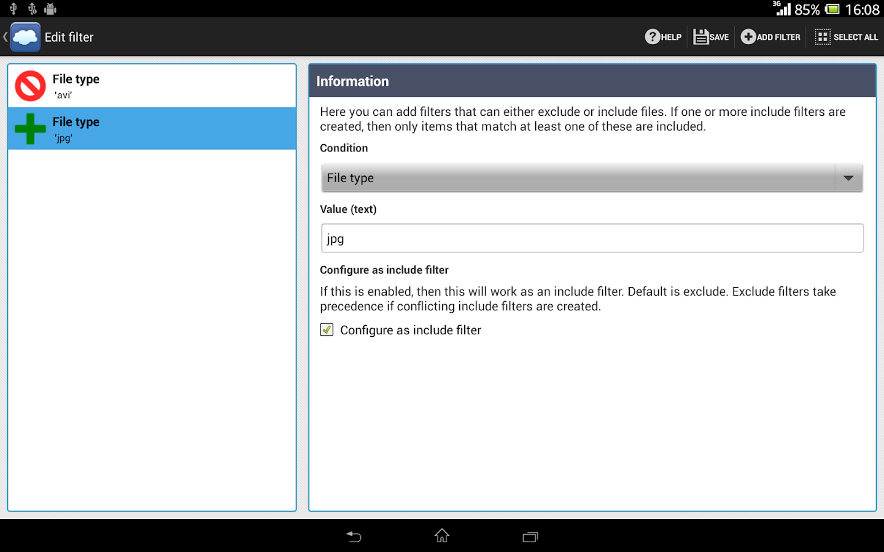Viewport: 884px width, 552px height.
Task: Click the cloud app logo icon
Action: click(x=25, y=36)
